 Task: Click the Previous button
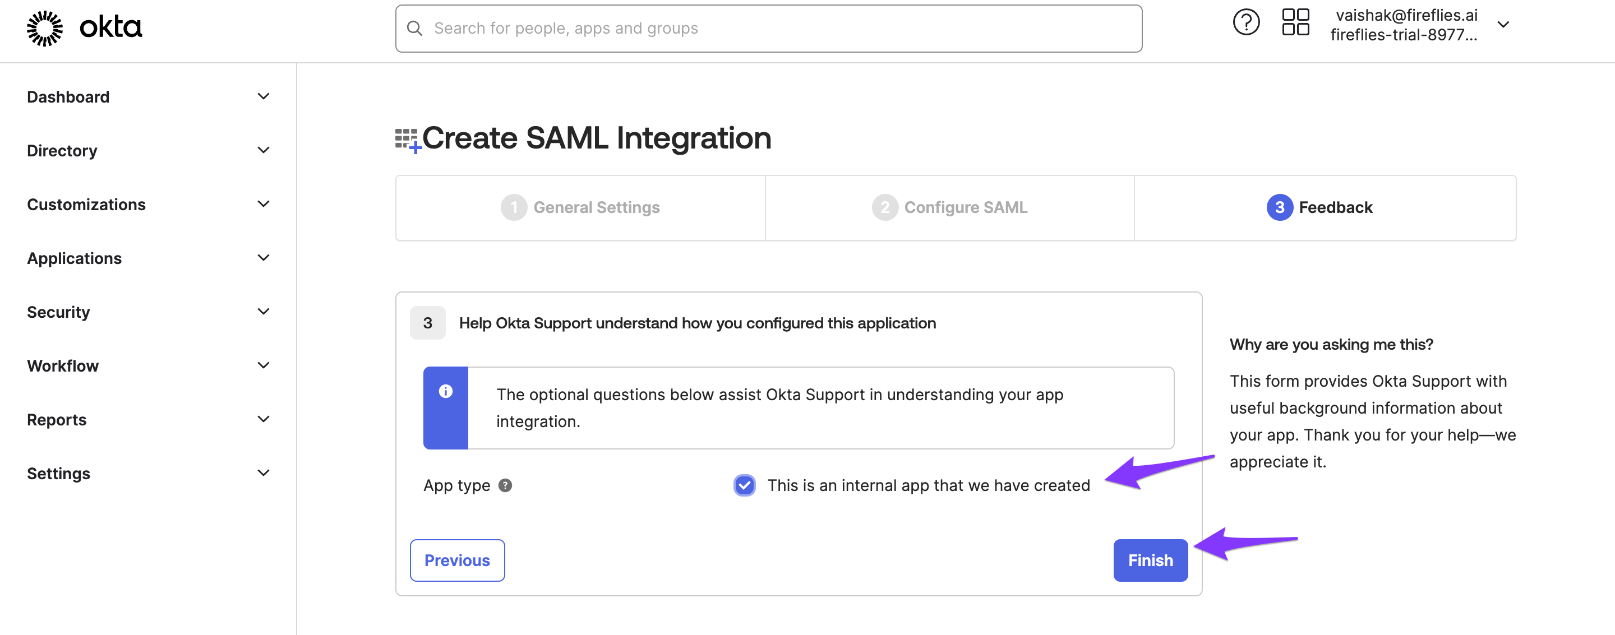(x=457, y=560)
